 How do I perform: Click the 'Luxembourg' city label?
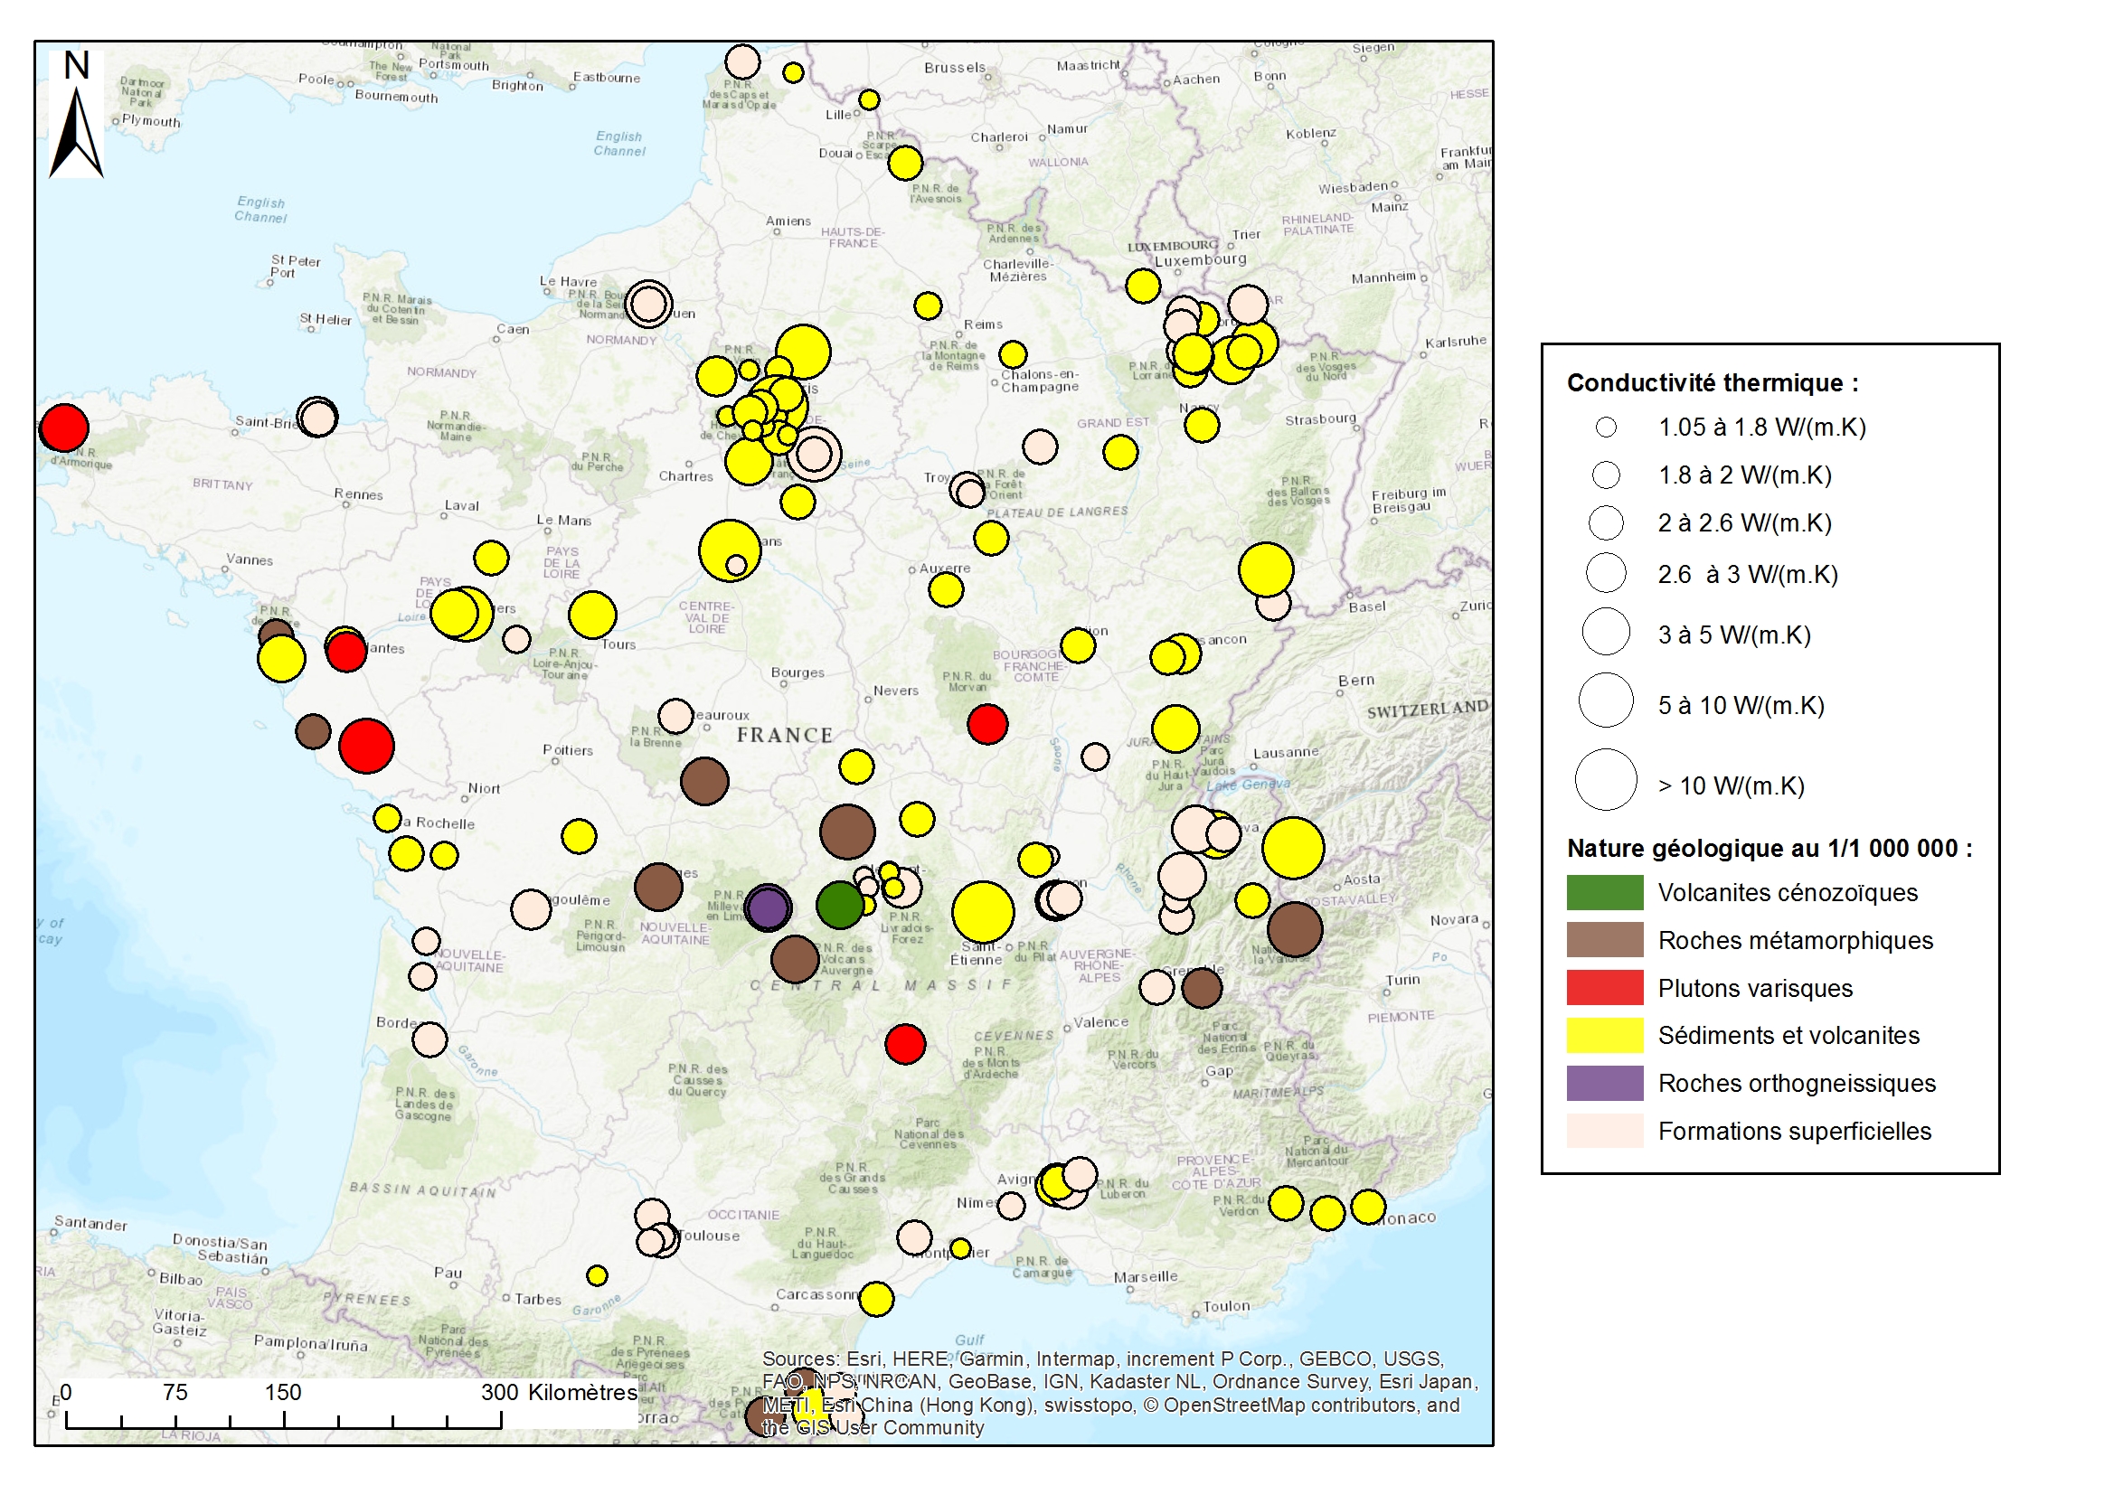click(1201, 260)
